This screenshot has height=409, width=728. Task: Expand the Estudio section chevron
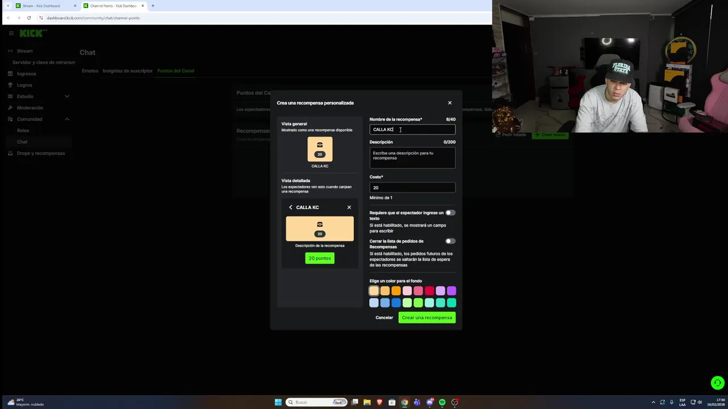67,97
